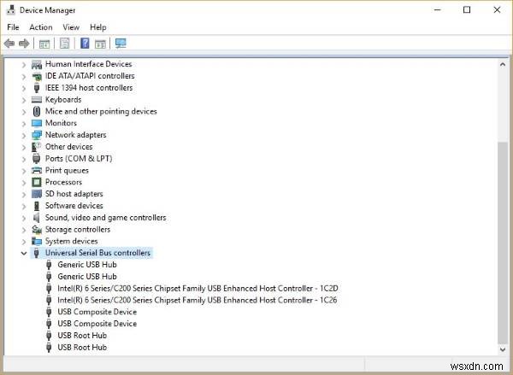
Task: Click the Universal Serial Bus controllers plug icon
Action: pos(37,253)
